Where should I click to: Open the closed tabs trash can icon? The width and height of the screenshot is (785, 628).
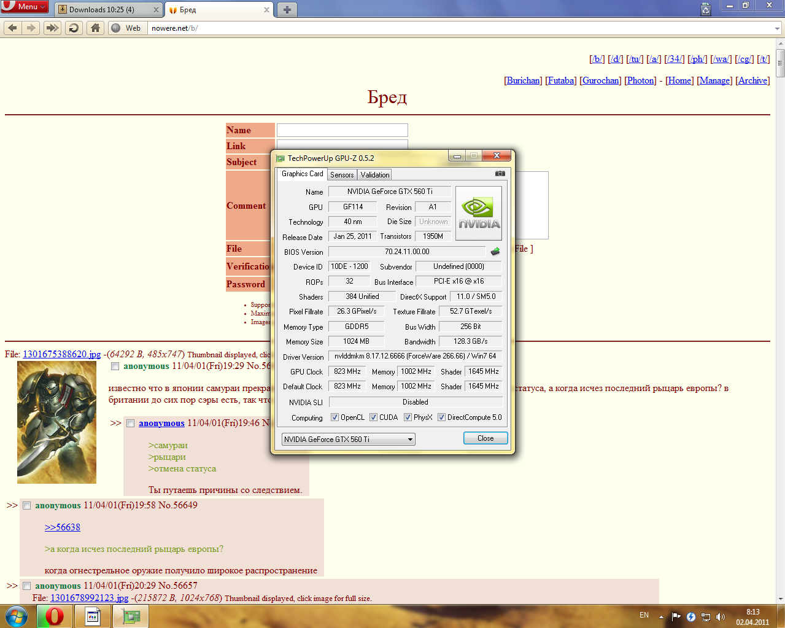[706, 9]
